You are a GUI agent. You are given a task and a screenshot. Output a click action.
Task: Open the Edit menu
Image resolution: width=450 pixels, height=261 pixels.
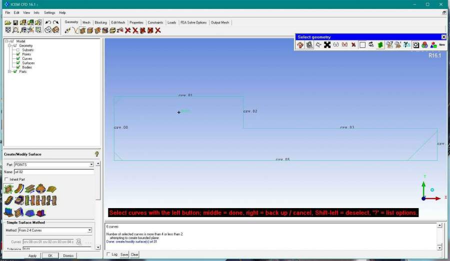(x=16, y=12)
